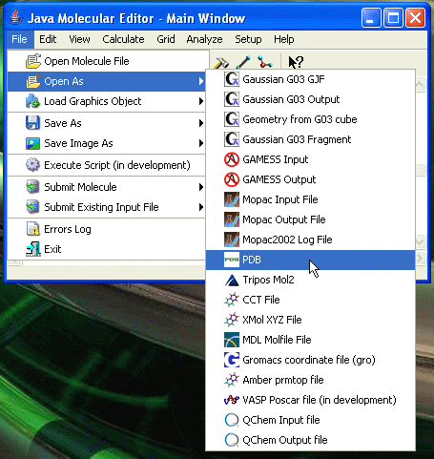
Task: Click the Mopac2002 Log File icon
Action: point(232,240)
